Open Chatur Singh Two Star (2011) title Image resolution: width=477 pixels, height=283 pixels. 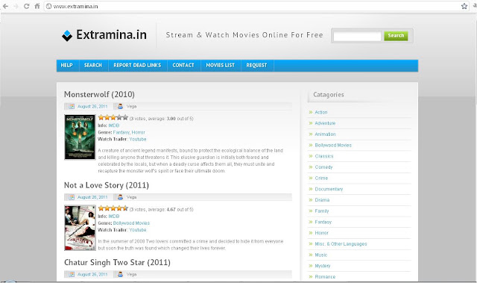[117, 262]
